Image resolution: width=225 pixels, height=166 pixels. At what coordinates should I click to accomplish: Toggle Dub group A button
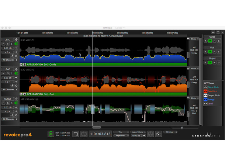click(x=205, y=52)
